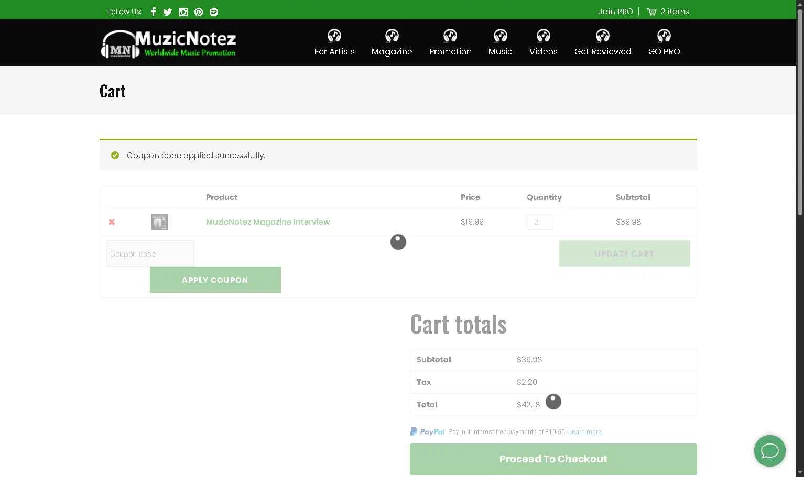This screenshot has width=804, height=477.
Task: Open the 2 items cart link
Action: [x=675, y=12]
